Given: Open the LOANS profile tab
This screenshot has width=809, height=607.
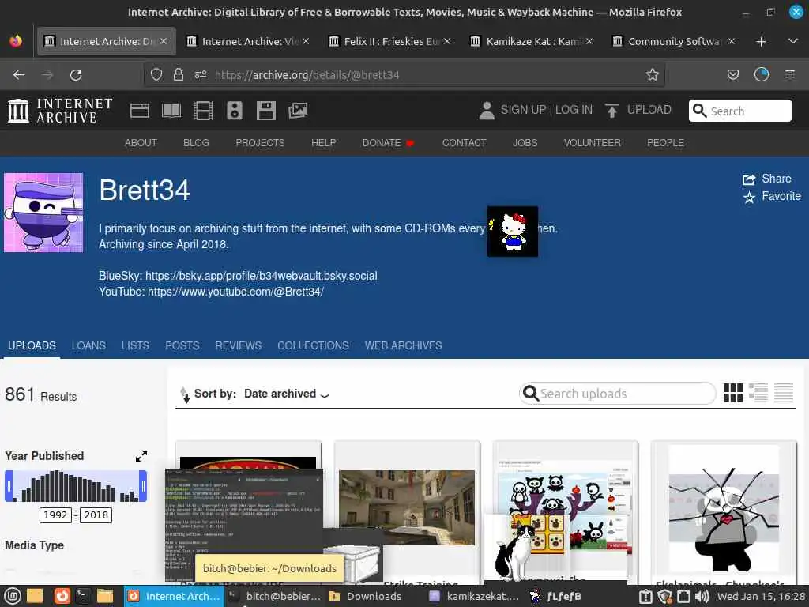Looking at the screenshot, I should (88, 346).
